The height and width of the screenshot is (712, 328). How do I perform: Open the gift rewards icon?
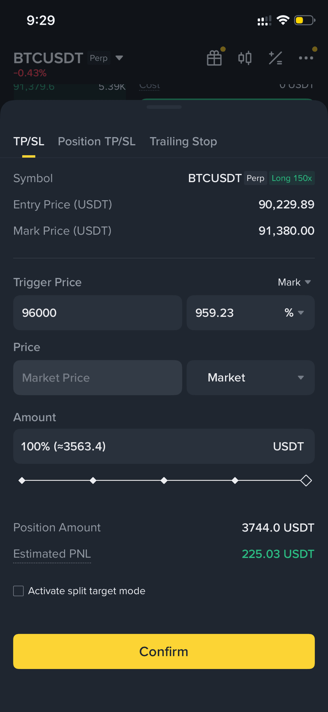(214, 58)
